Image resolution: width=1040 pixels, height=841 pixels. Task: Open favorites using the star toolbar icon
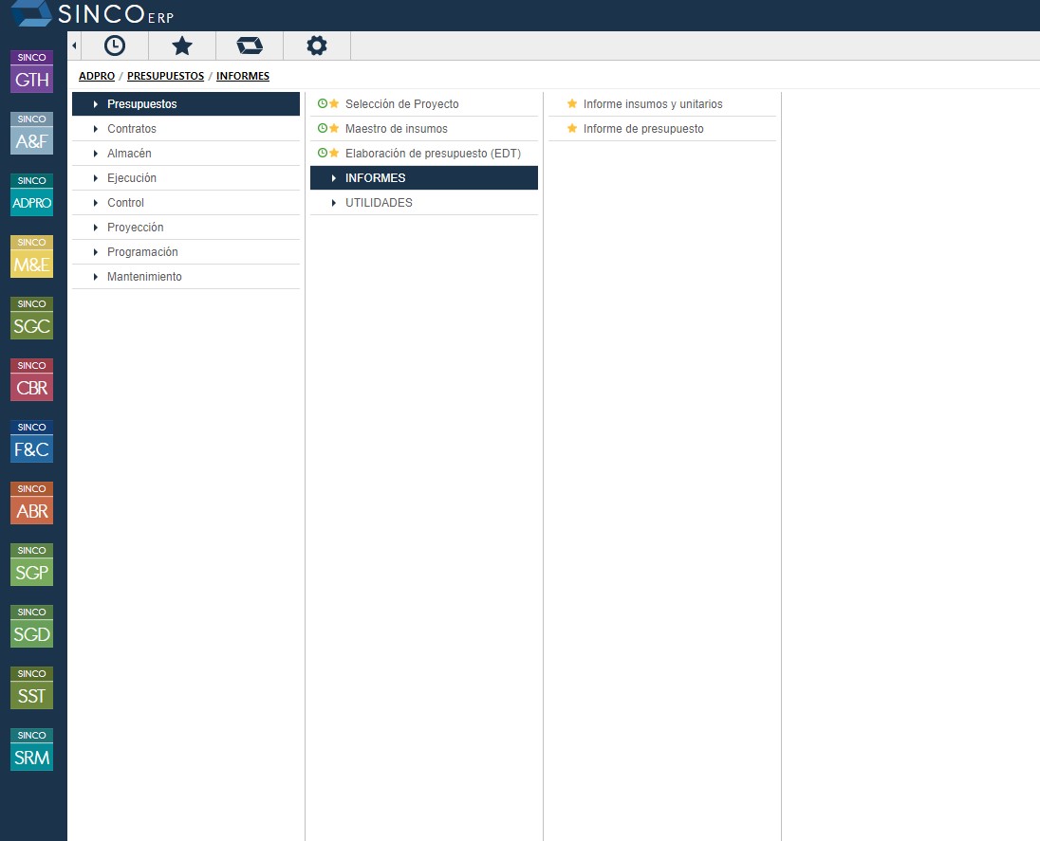click(181, 45)
